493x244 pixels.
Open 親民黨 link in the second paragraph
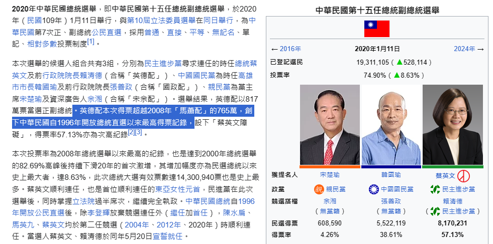tap(219, 87)
